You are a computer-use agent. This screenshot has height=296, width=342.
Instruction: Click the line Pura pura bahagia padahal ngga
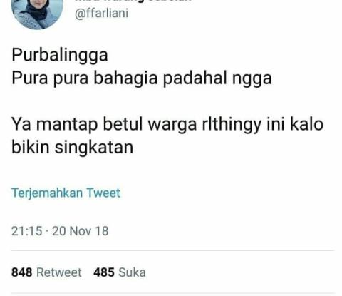click(x=142, y=79)
